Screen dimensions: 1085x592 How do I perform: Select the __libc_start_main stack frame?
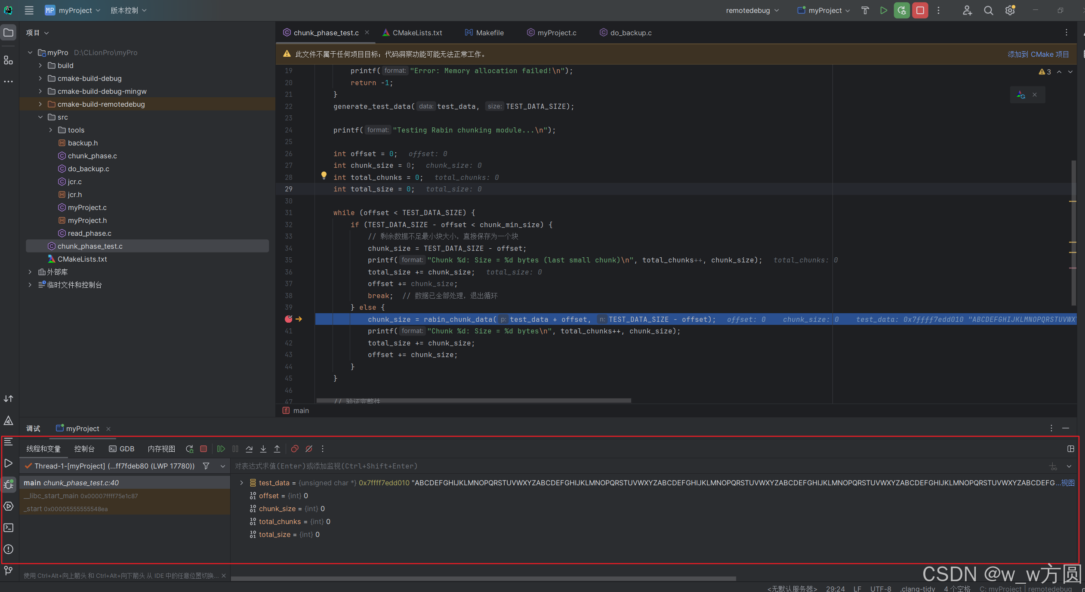(125, 496)
